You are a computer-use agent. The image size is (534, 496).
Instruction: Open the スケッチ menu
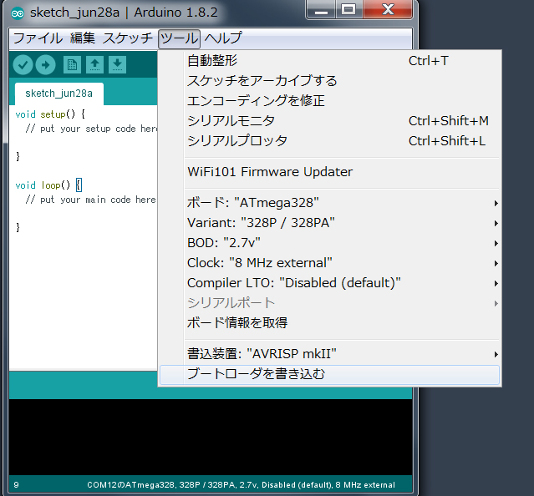[128, 38]
